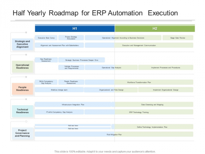Click the "Skills Competency Gap Analysis" bar
The height and width of the screenshot is (154, 205).
click(x=46, y=82)
